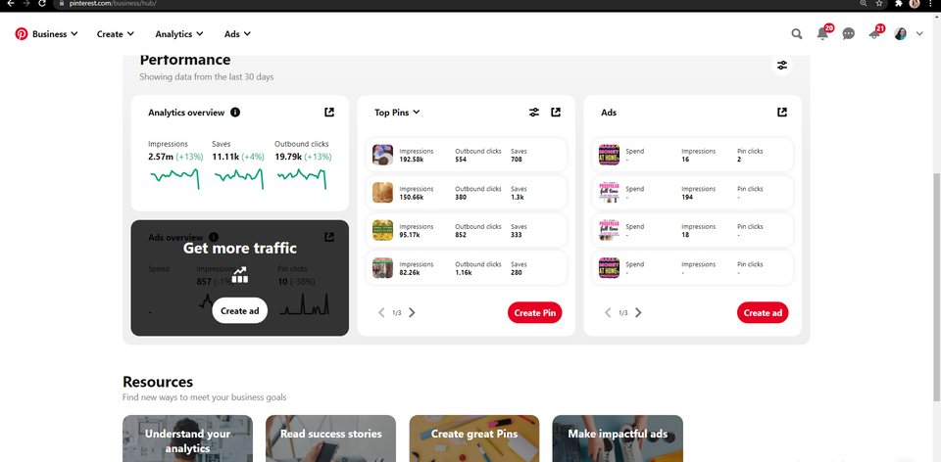Click the Pinterest logo icon

click(22, 34)
